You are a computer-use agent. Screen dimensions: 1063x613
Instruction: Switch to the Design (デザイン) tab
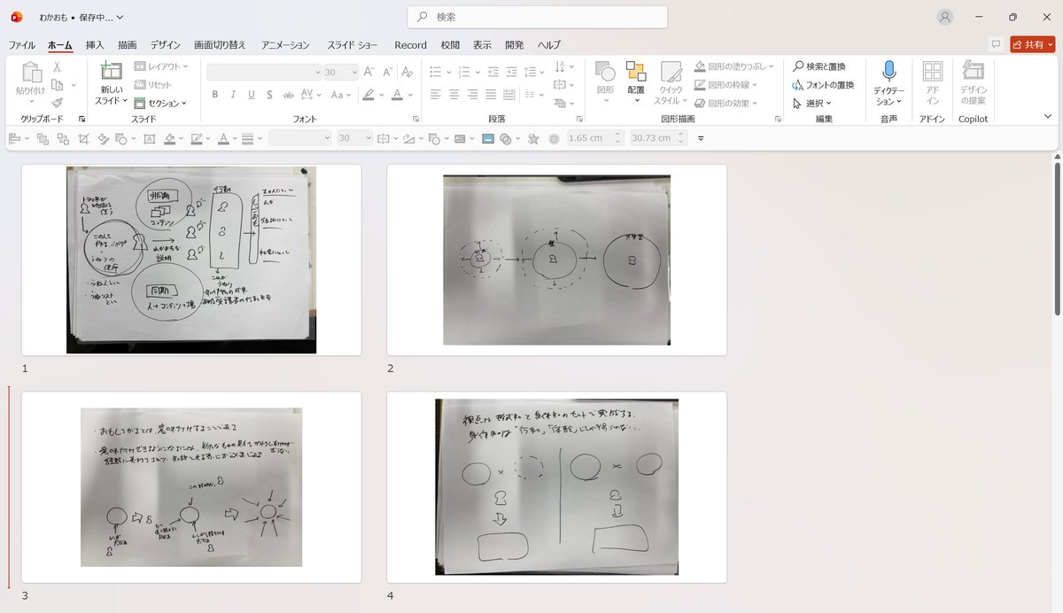pos(166,45)
